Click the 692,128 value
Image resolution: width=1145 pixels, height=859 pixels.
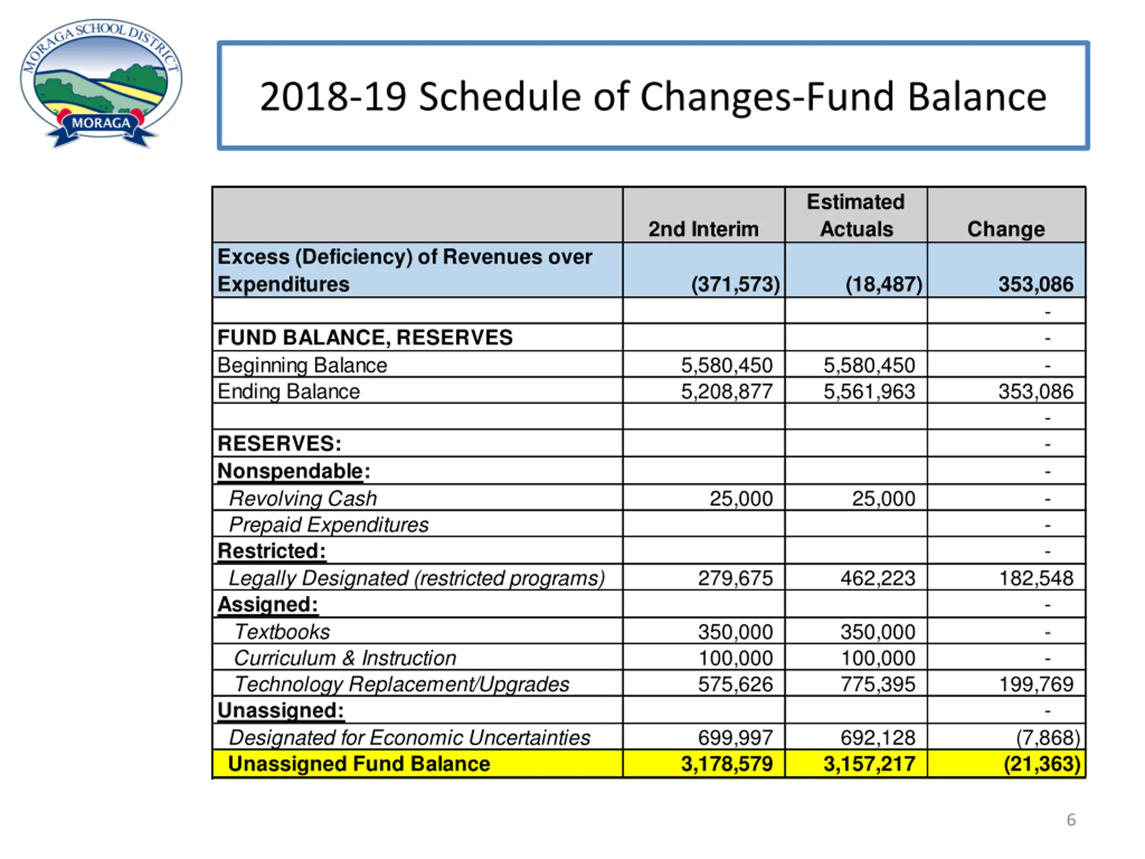tap(878, 737)
